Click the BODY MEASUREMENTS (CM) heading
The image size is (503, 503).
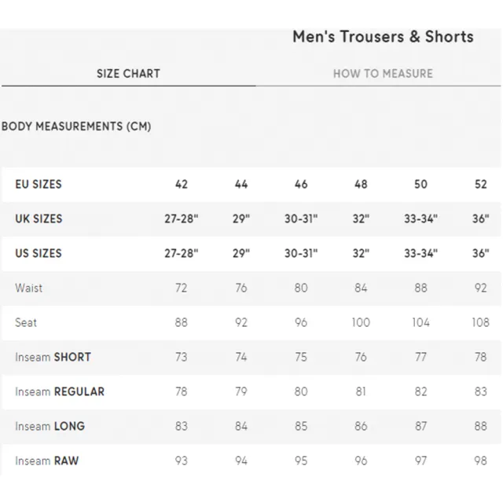[x=76, y=127]
